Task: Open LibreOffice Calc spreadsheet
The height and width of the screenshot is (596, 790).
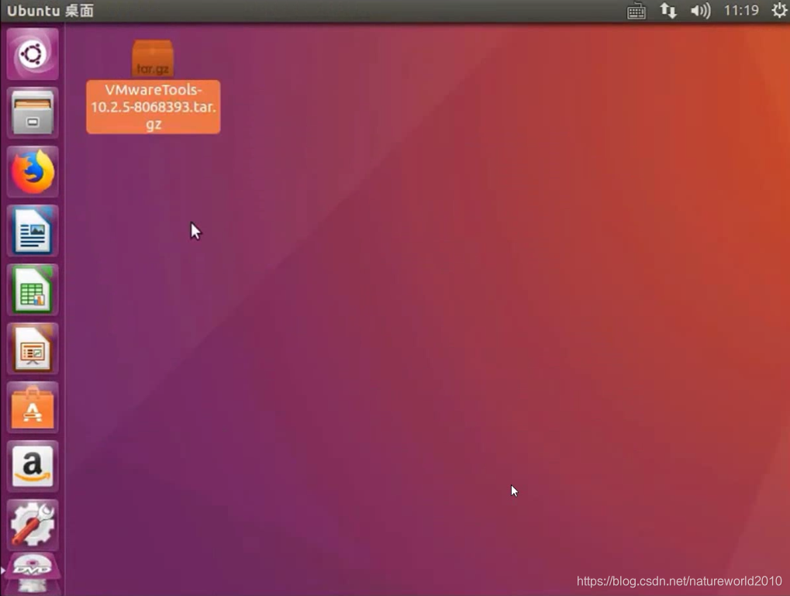Action: (x=33, y=290)
